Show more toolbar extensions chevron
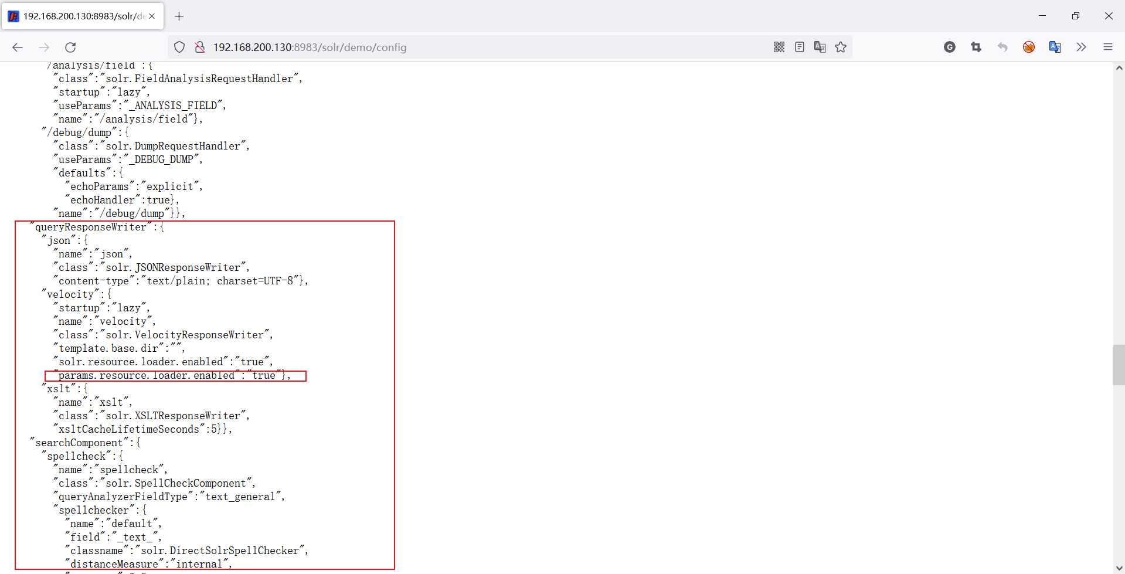 pyautogui.click(x=1082, y=47)
